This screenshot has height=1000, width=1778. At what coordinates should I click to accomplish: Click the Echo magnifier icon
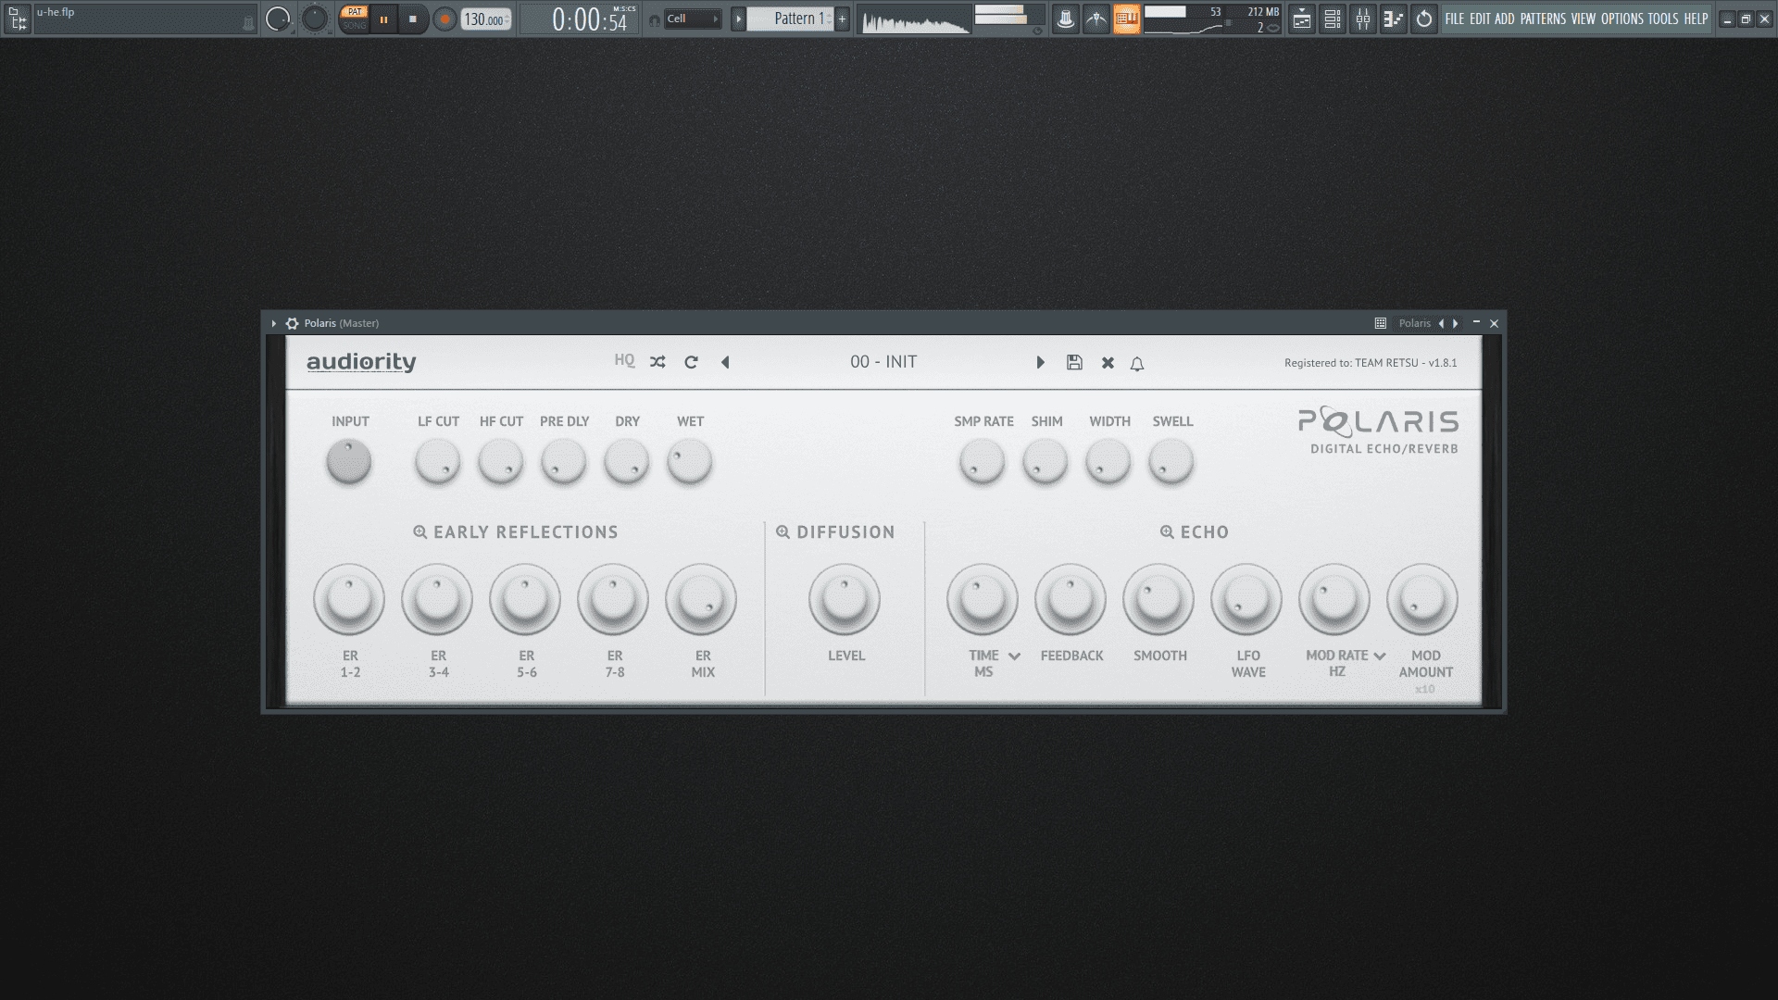[1167, 532]
